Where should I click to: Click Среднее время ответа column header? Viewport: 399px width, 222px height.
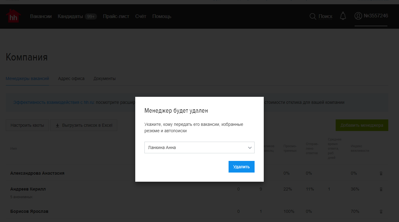335,148
